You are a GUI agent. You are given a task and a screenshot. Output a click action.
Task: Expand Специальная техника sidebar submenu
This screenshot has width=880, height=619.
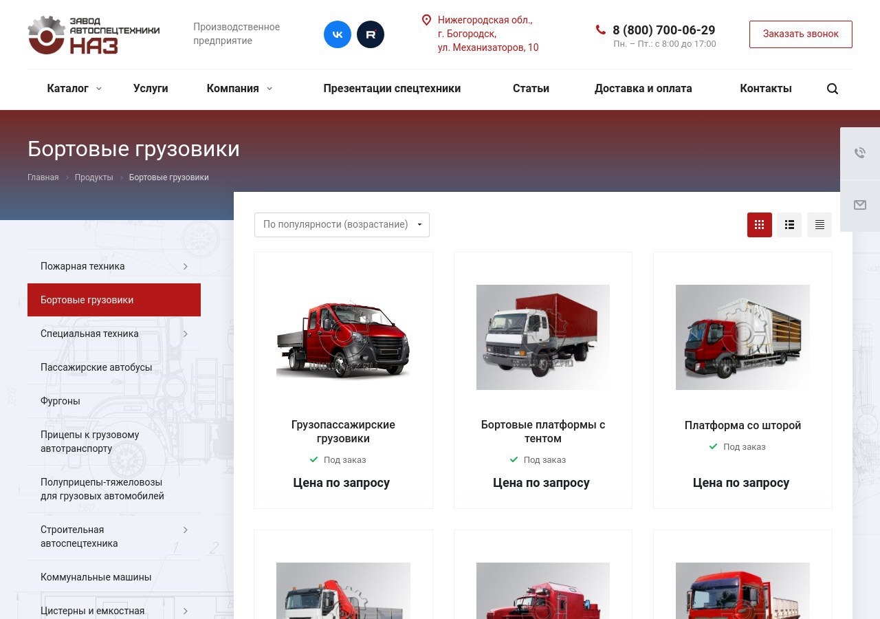(x=186, y=334)
